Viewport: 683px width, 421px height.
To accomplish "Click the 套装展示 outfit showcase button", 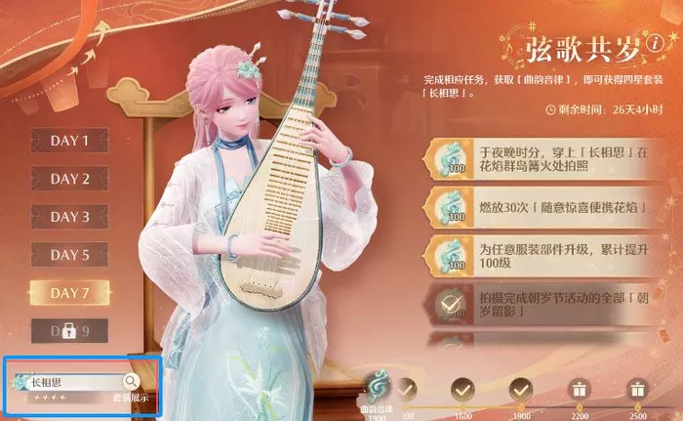I will point(131,398).
